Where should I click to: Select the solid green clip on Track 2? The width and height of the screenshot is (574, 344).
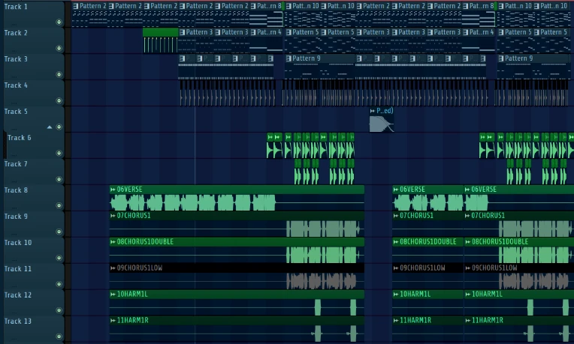point(160,32)
